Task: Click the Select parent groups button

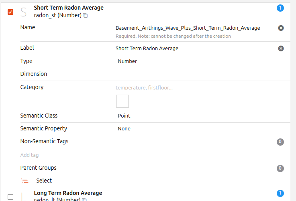Action: [x=44, y=181]
